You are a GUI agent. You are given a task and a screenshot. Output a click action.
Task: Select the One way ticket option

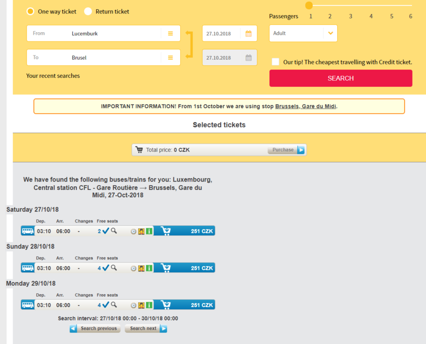point(31,11)
